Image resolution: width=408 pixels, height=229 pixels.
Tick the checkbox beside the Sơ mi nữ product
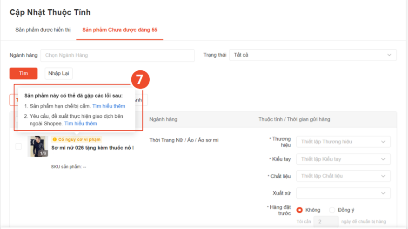point(19,147)
